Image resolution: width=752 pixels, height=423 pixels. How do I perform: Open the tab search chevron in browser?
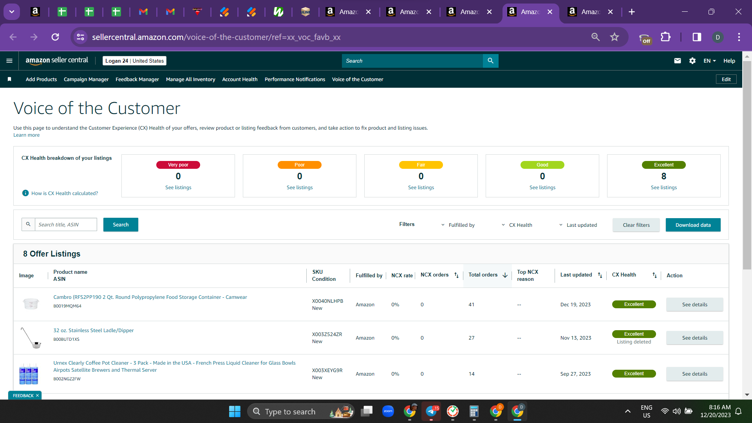12,12
